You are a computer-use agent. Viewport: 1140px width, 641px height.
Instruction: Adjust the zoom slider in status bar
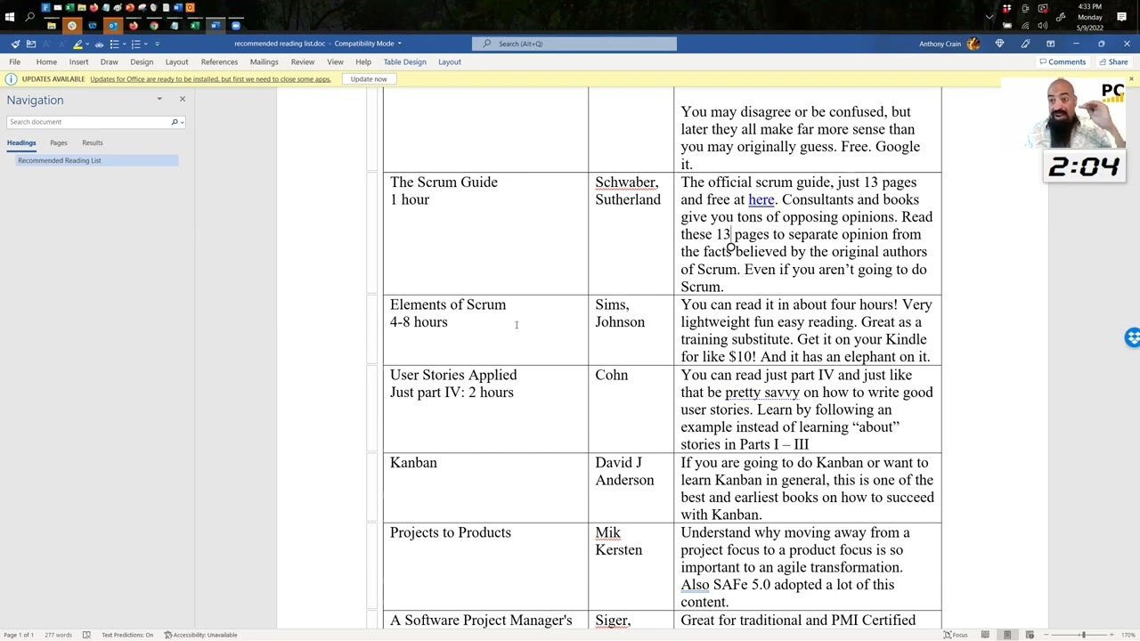(x=1083, y=635)
